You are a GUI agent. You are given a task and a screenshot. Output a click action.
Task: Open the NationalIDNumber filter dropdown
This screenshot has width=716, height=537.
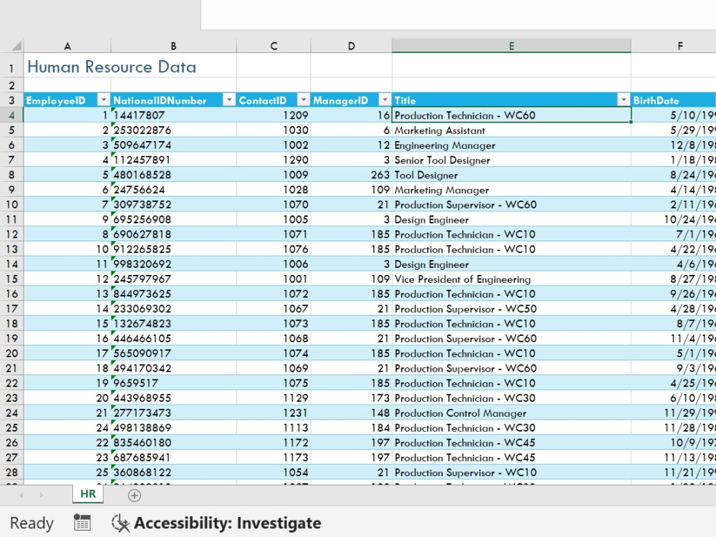[229, 100]
